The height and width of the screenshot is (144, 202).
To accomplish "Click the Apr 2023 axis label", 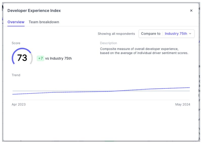I will [19, 104].
